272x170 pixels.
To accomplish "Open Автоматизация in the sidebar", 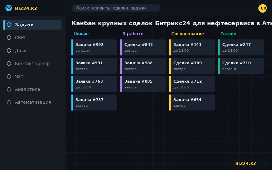I will [x=32, y=102].
